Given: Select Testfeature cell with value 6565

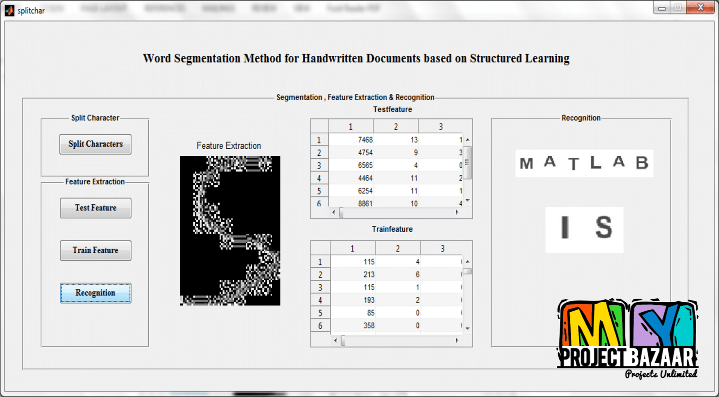Looking at the screenshot, I should pos(351,166).
